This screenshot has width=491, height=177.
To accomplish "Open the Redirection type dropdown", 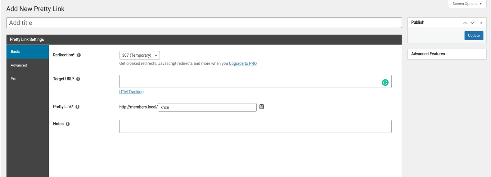I will [140, 55].
